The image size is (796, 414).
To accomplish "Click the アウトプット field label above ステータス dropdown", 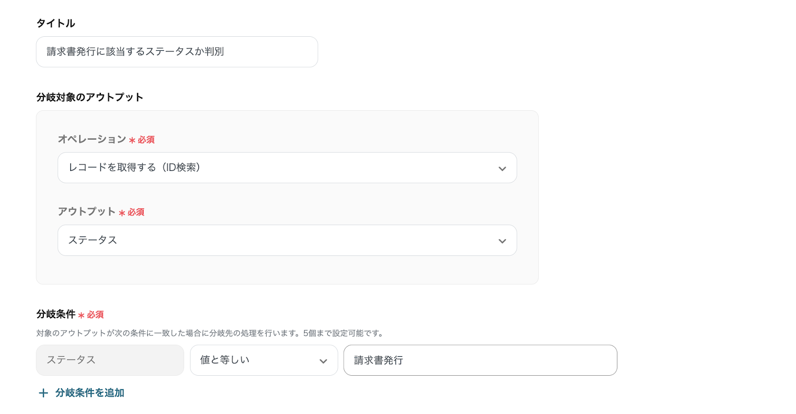I will [x=87, y=212].
